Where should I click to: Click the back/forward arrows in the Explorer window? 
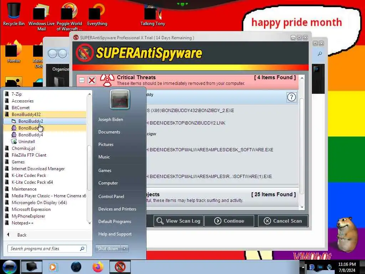pyautogui.click(x=58, y=54)
